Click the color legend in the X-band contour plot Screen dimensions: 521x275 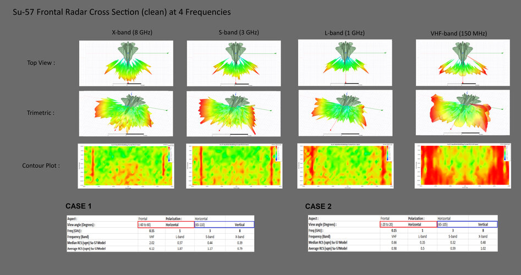click(x=171, y=153)
